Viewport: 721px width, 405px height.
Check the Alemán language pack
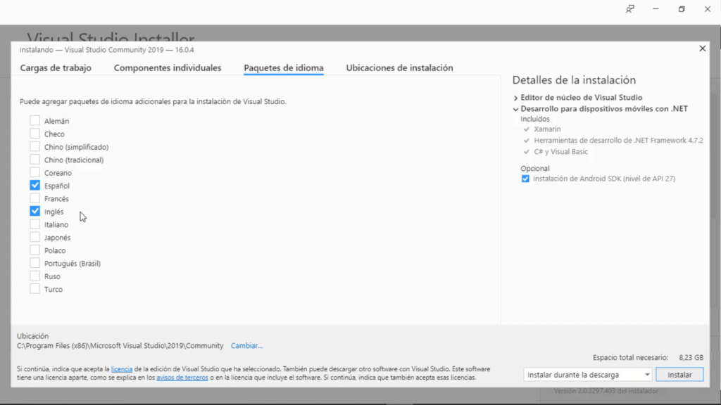(x=35, y=121)
